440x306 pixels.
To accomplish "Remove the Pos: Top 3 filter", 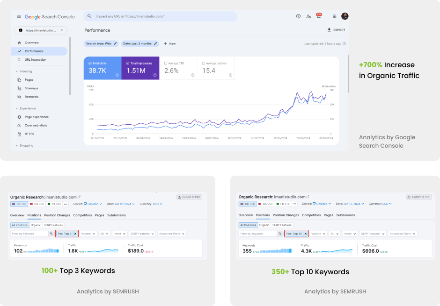I will (75, 234).
